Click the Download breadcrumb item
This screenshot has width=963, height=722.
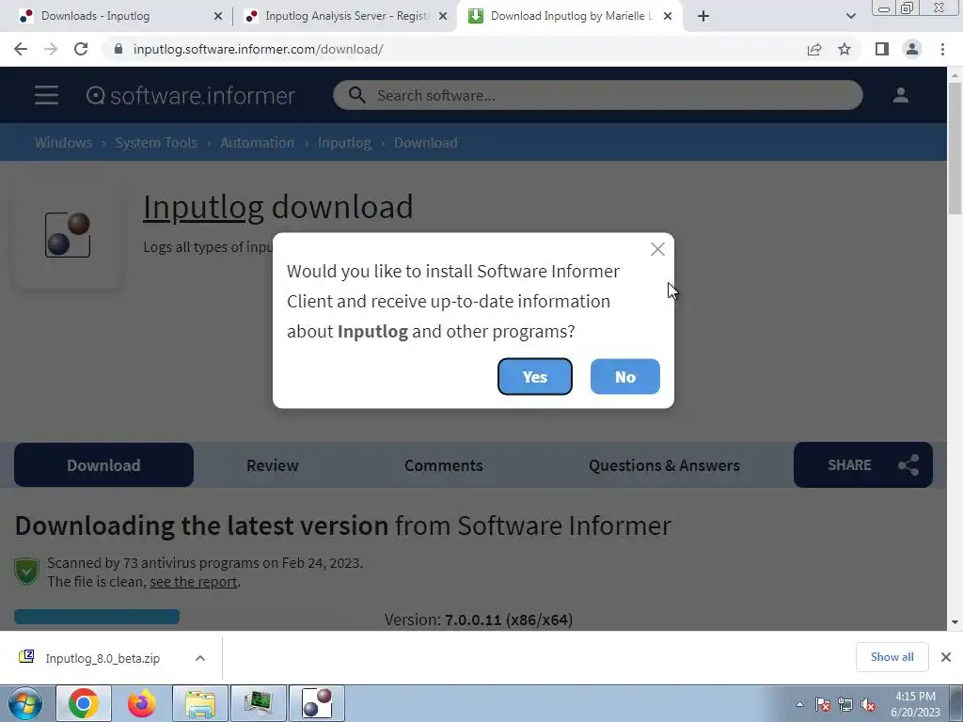(x=425, y=143)
